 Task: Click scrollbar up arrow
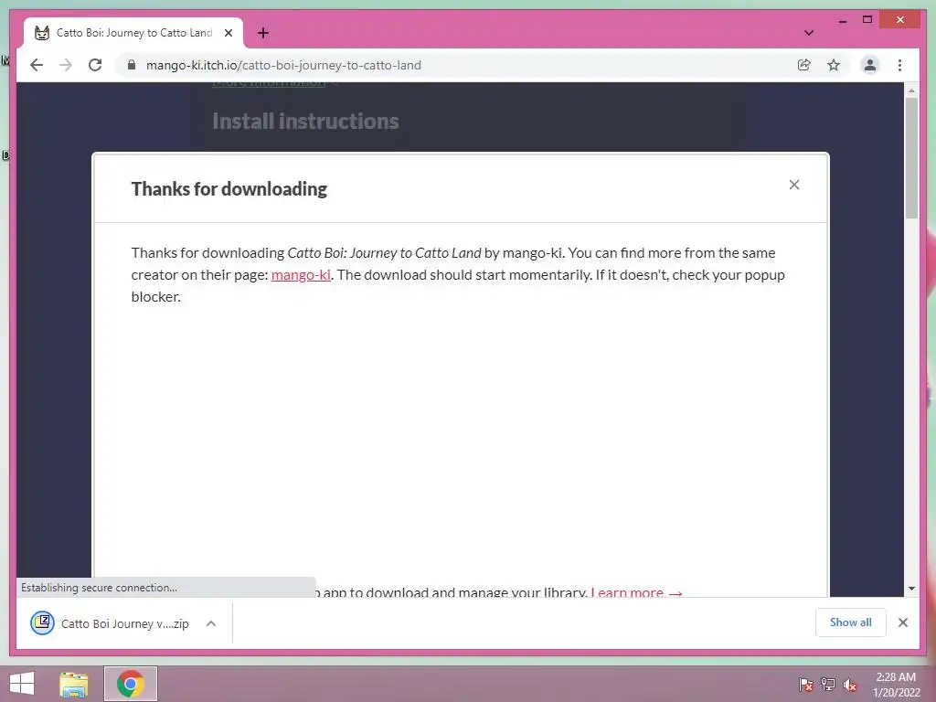[x=911, y=90]
